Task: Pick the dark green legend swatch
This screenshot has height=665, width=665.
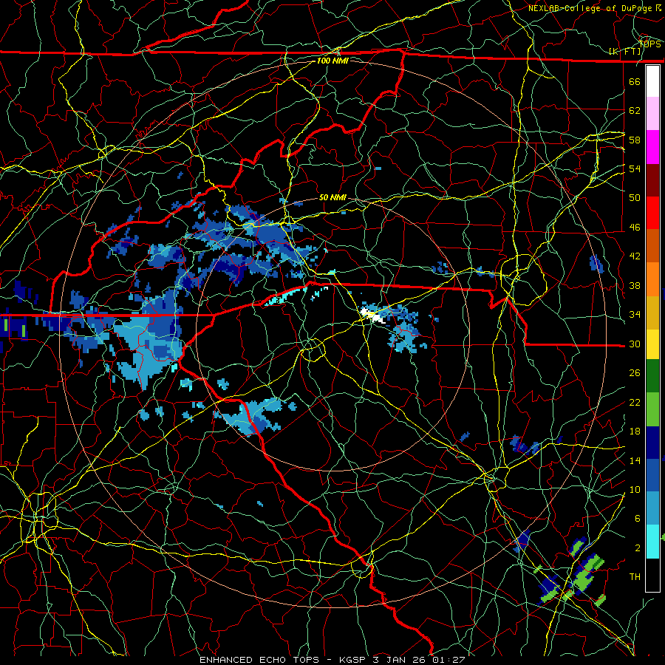Action: click(x=652, y=376)
